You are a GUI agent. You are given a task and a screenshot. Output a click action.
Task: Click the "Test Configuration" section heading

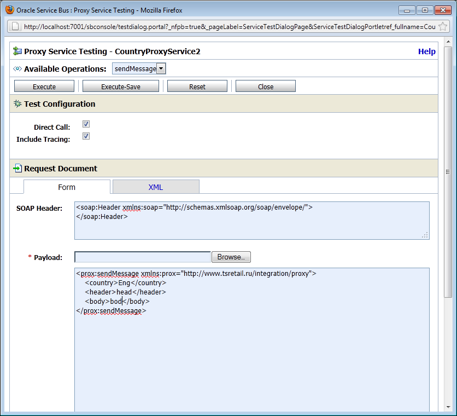[x=60, y=104]
